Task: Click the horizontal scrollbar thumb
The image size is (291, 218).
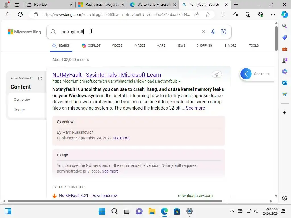Action: (115, 201)
